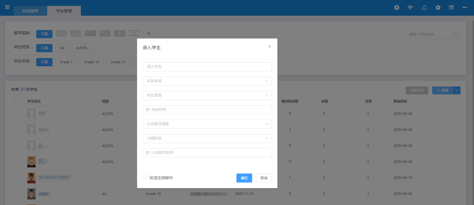The width and height of the screenshot is (474, 205).
Task: Click the circled X icon in header
Action: [397, 7]
